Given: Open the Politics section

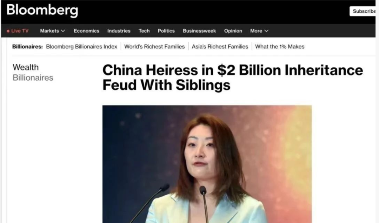Looking at the screenshot, I should click(166, 31).
